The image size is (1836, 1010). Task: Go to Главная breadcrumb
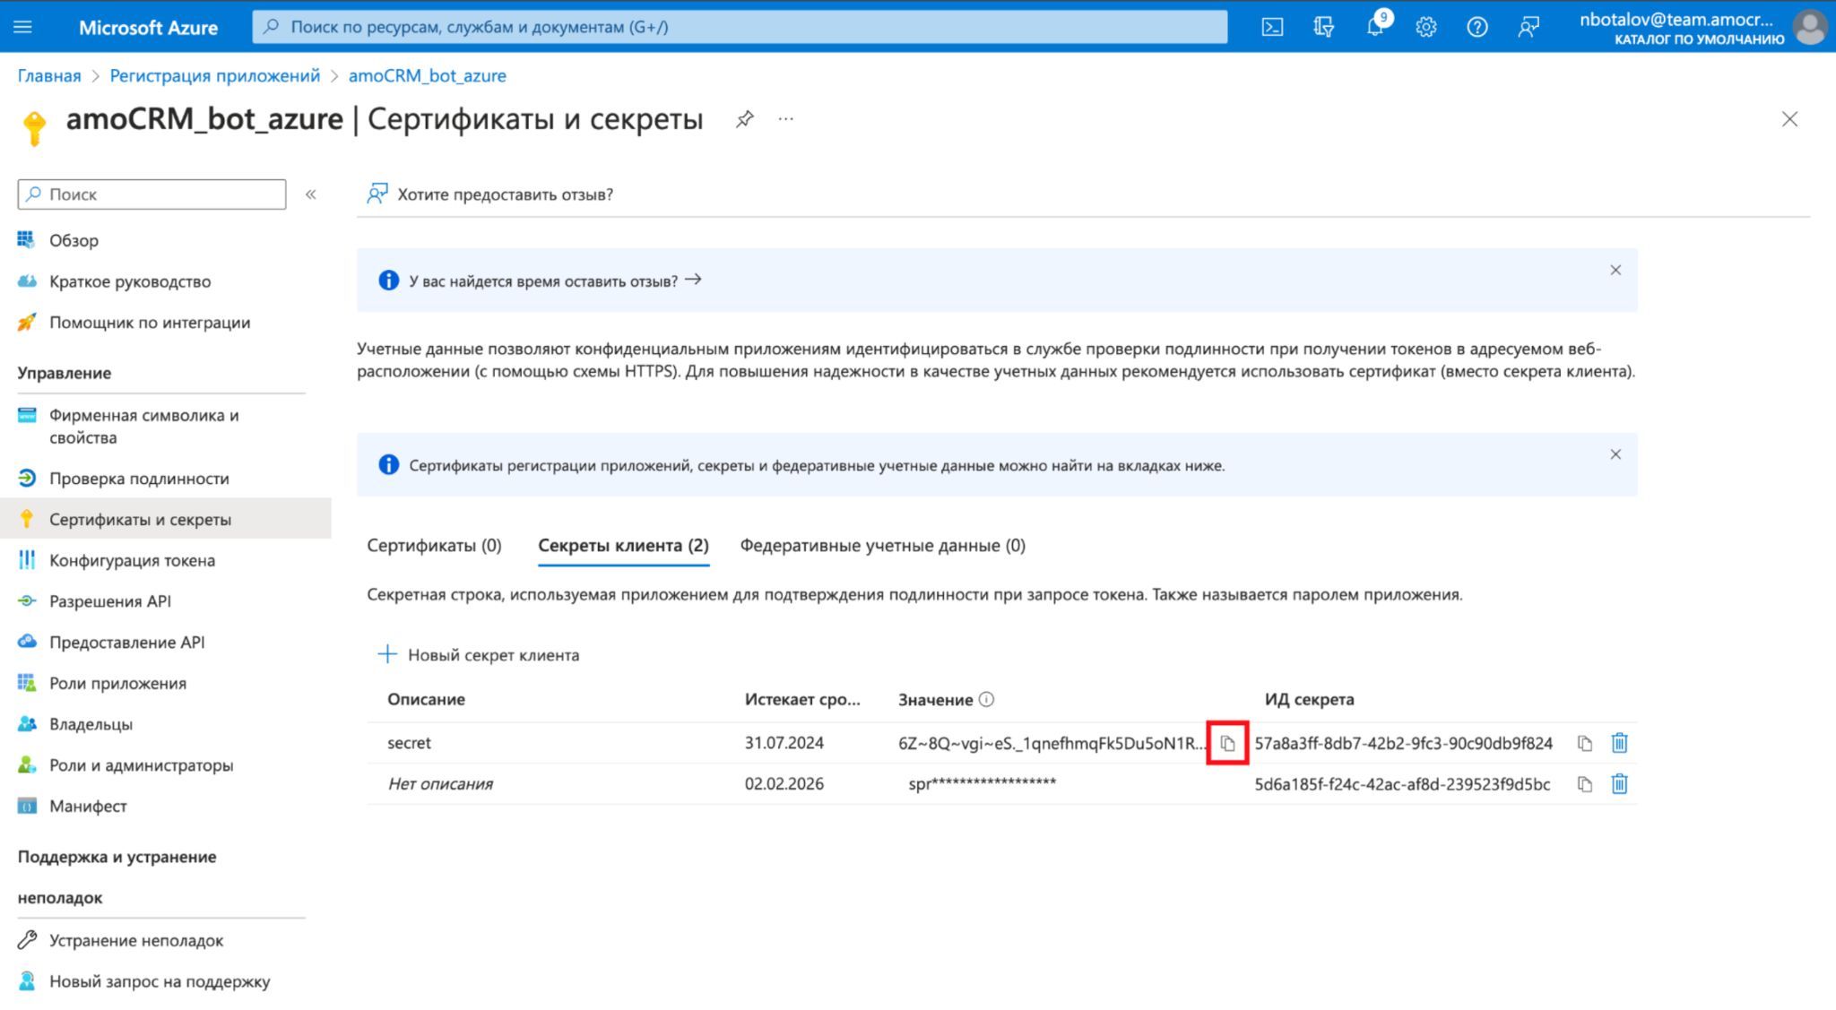click(x=49, y=76)
